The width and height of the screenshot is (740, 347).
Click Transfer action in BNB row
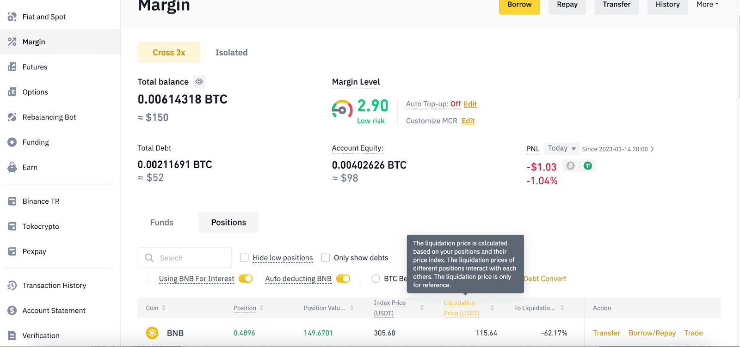[606, 333]
